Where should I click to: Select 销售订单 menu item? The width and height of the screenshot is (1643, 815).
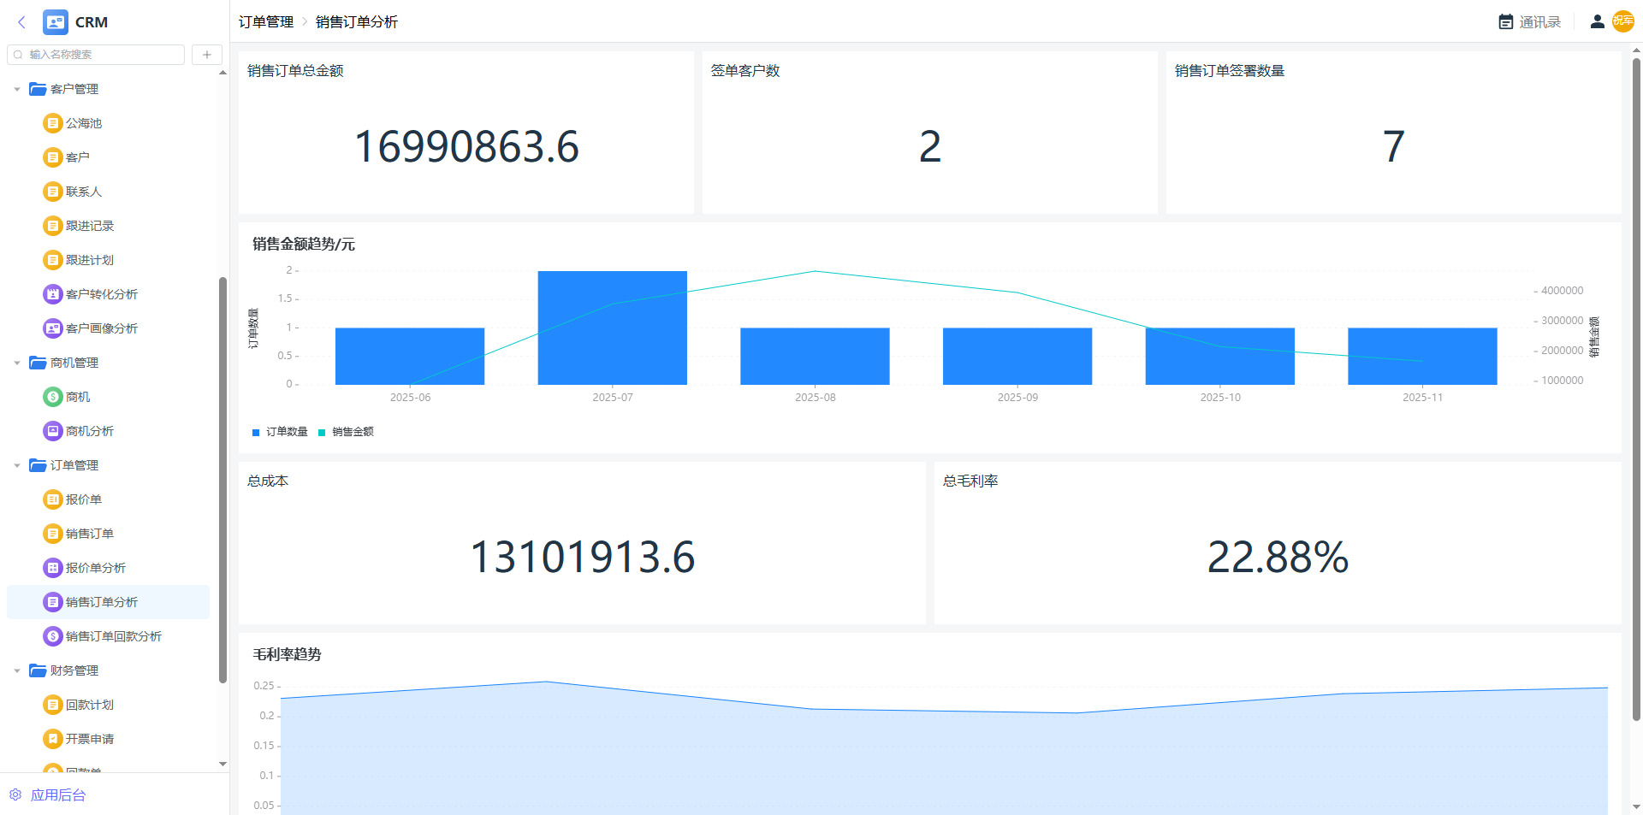tap(89, 534)
